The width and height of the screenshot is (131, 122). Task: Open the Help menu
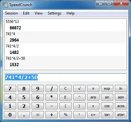pos(70,13)
